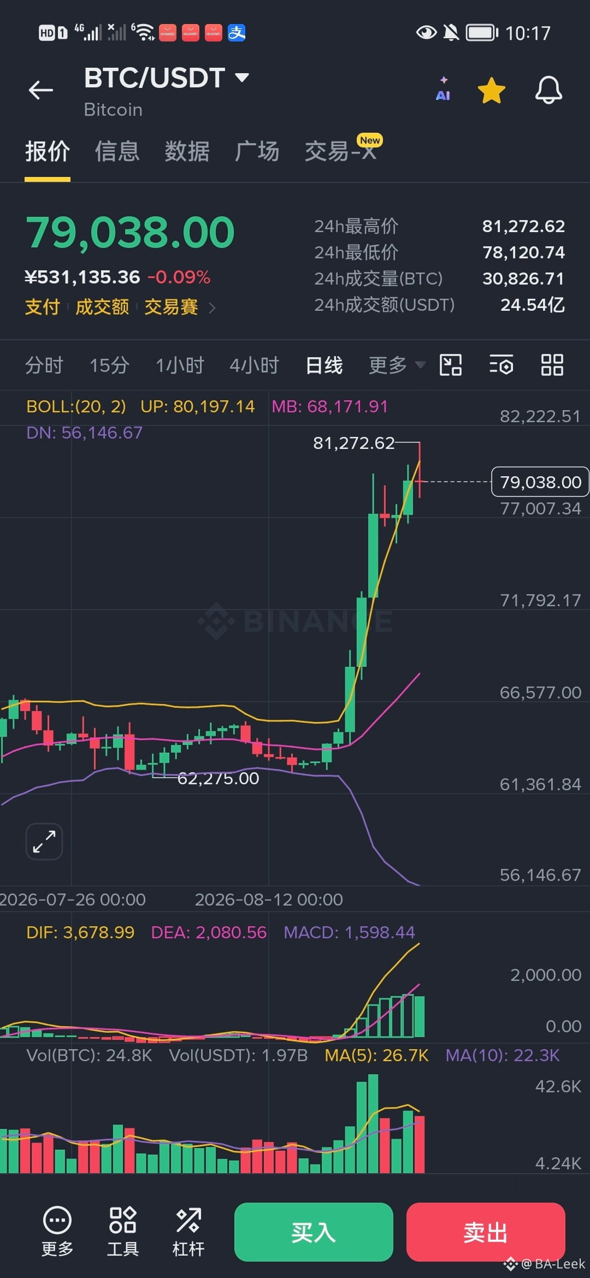590x1278 pixels.
Task: Toggle the yellow favorite star
Action: (x=492, y=90)
